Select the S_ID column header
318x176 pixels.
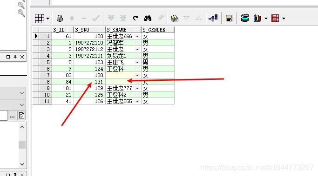pos(63,30)
